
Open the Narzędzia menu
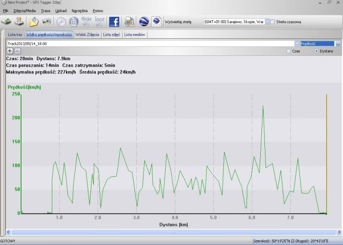79,10
